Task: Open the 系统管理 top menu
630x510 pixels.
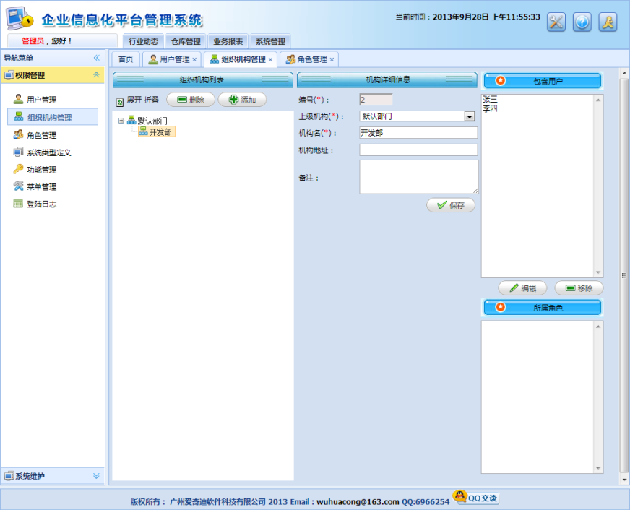Action: 270,41
